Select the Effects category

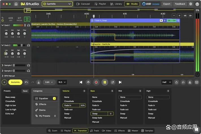[x=43, y=104]
